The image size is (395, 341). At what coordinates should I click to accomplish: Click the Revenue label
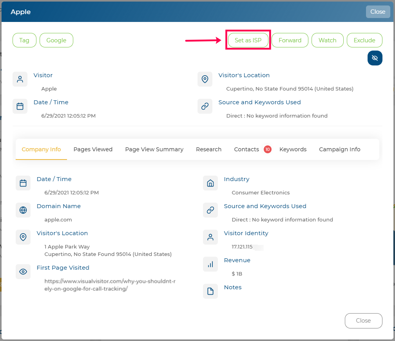237,260
